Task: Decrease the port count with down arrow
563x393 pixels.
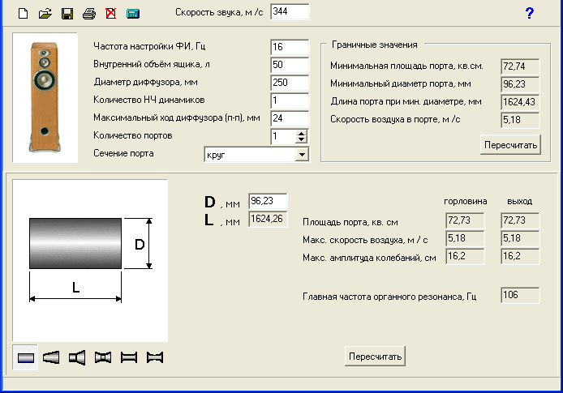Action: pos(302,140)
